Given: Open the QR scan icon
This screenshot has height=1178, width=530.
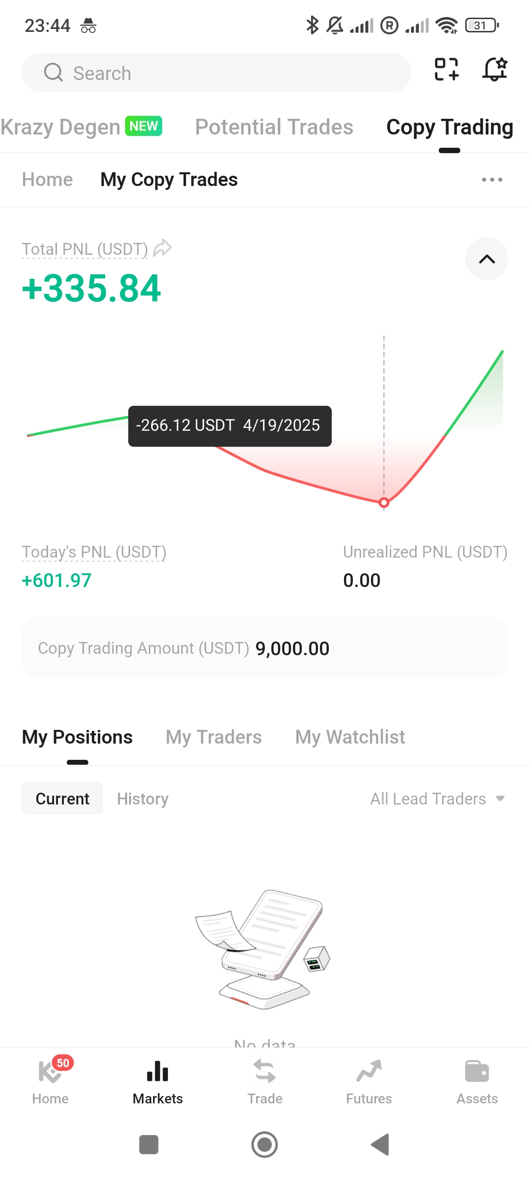Looking at the screenshot, I should 447,69.
